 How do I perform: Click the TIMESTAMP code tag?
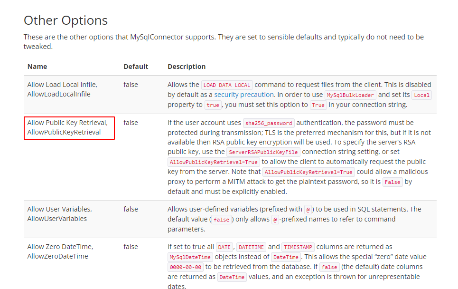pyautogui.click(x=298, y=247)
